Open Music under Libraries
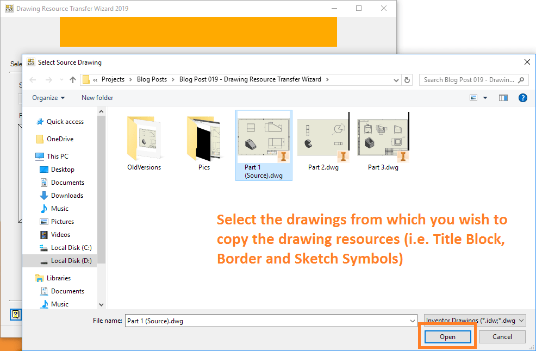The height and width of the screenshot is (351, 536). [x=60, y=304]
